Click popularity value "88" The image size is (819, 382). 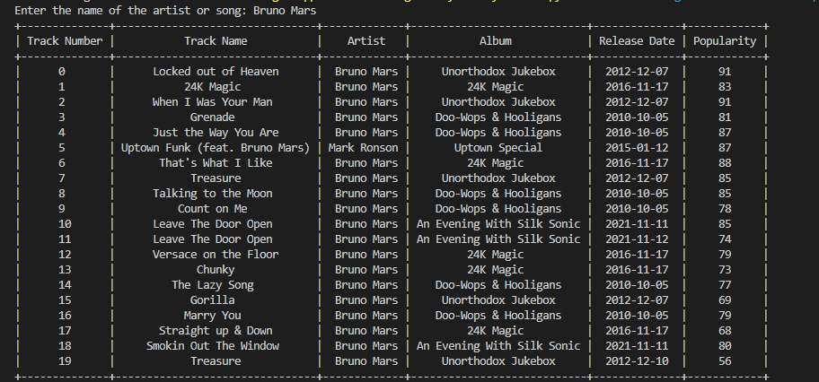pos(725,163)
